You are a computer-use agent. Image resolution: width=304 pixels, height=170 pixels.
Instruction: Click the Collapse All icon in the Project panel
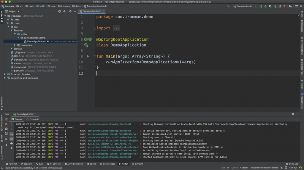coord(64,12)
